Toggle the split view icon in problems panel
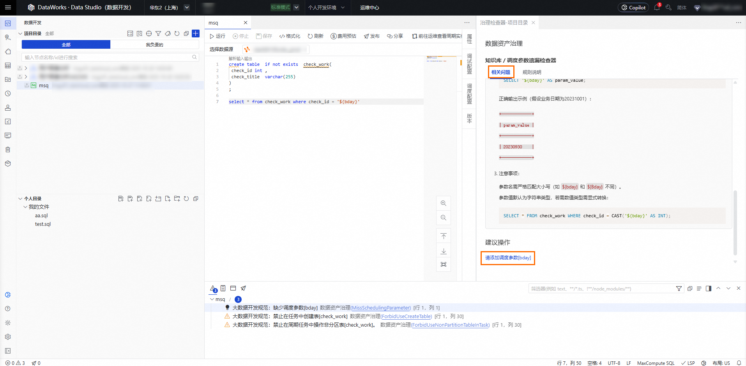 click(x=709, y=289)
